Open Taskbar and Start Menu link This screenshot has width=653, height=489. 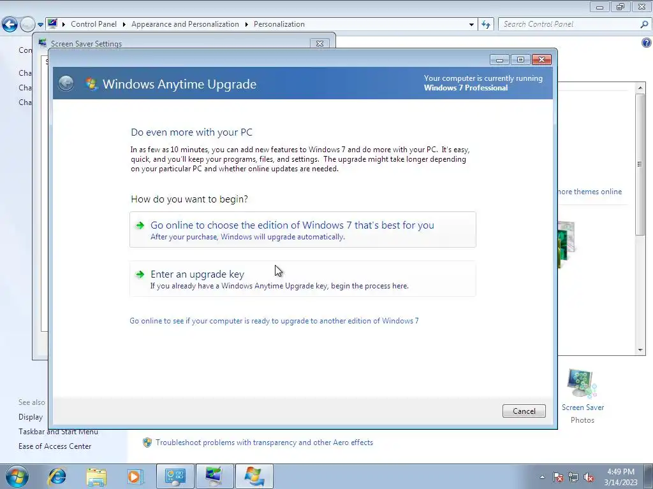coord(58,432)
